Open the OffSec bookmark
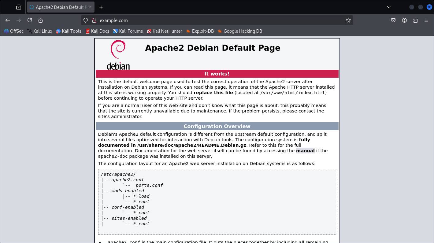Image resolution: width=434 pixels, height=243 pixels. pyautogui.click(x=14, y=31)
